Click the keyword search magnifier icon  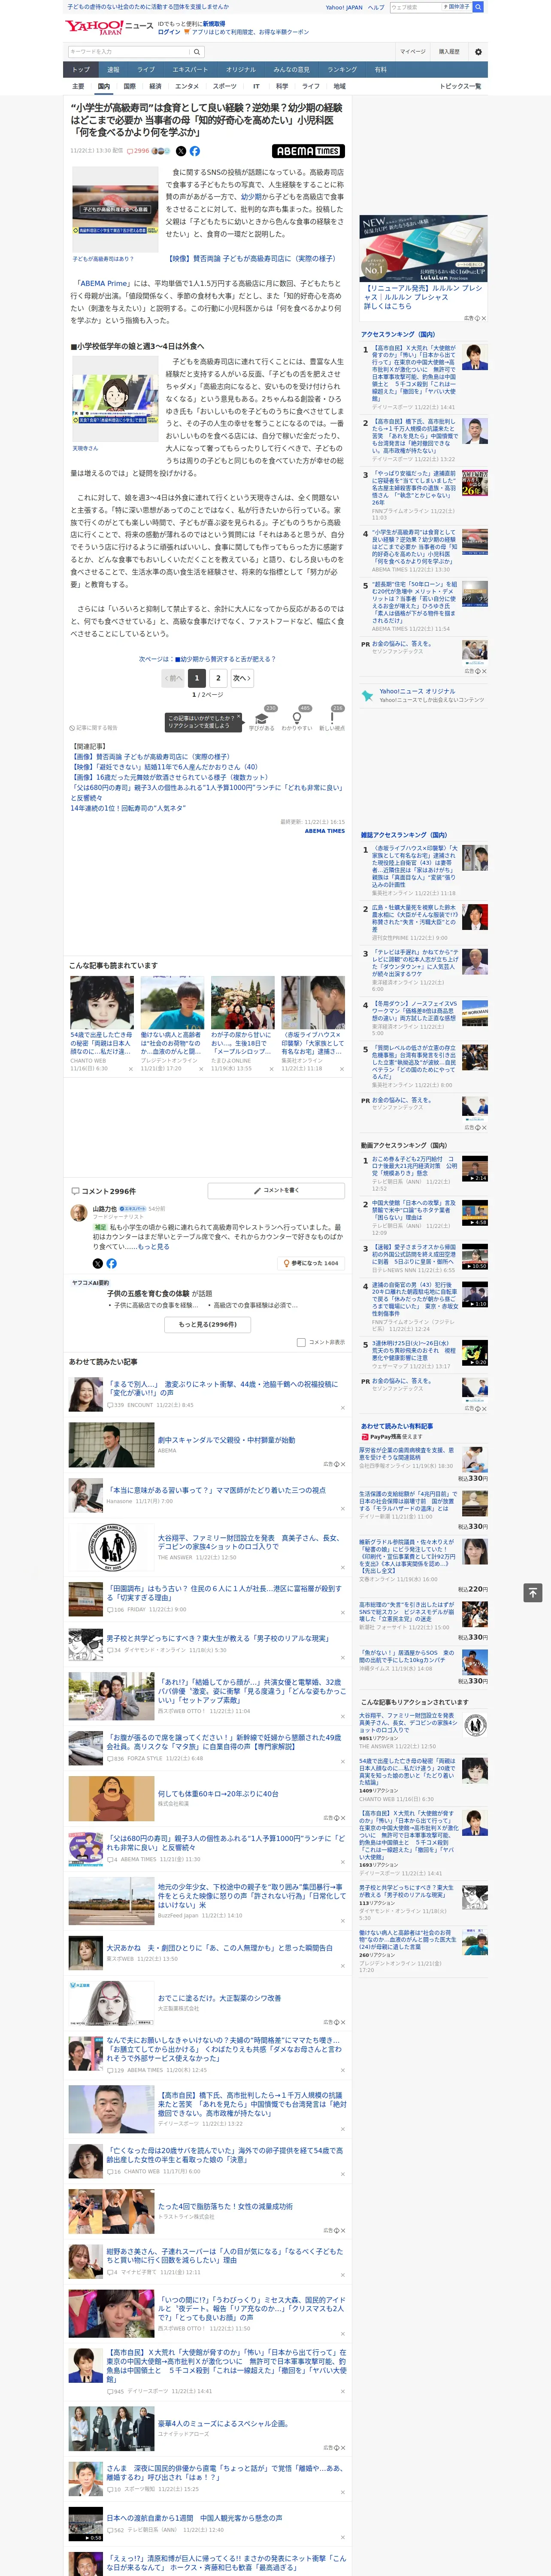(197, 51)
